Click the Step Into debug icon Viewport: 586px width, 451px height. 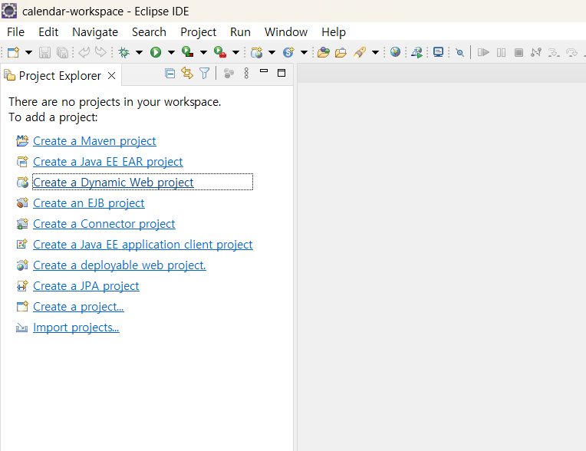(554, 53)
